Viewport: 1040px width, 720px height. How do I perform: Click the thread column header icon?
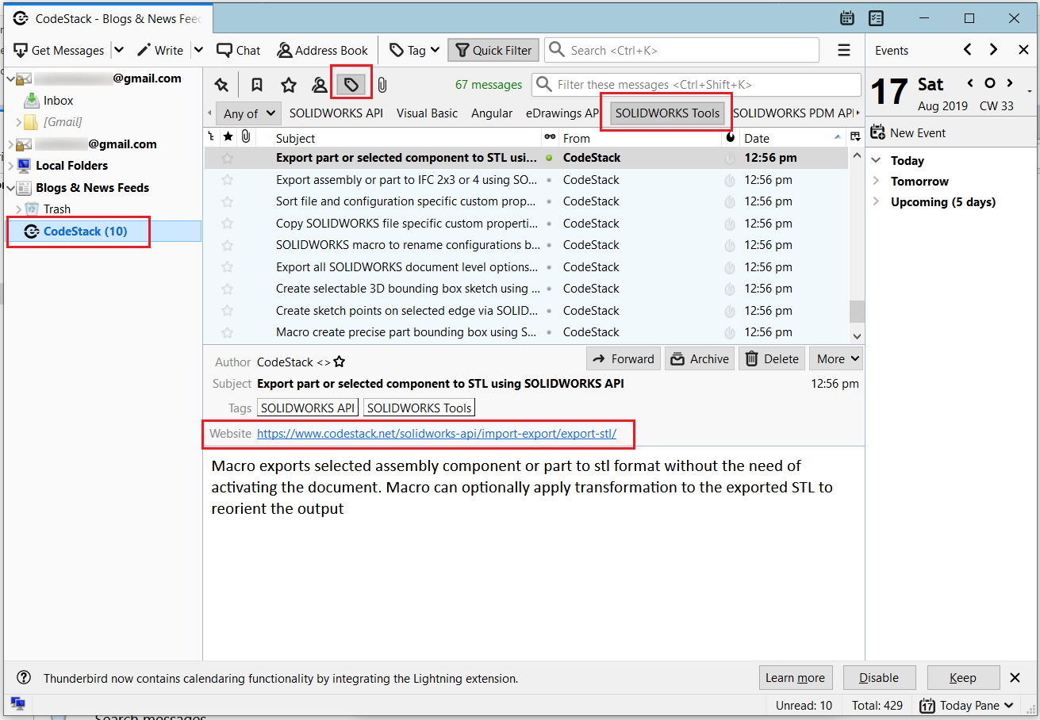[211, 138]
